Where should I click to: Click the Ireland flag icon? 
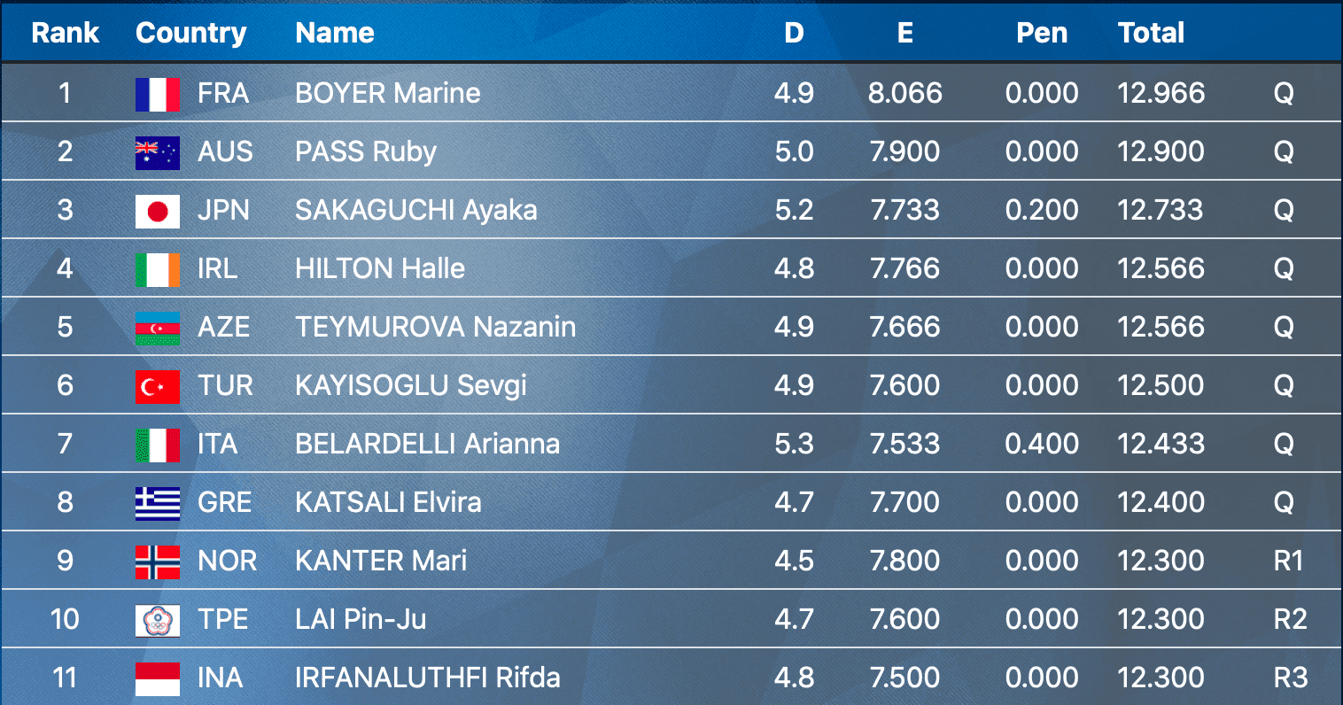click(158, 269)
